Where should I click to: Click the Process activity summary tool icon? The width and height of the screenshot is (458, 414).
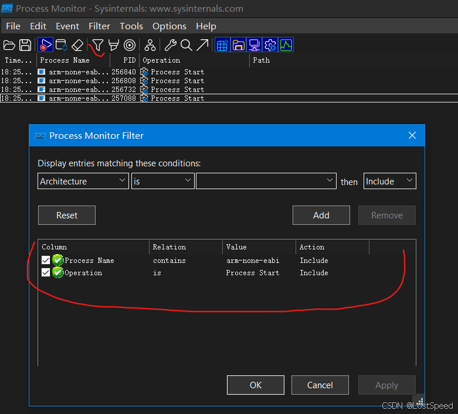tap(170, 45)
